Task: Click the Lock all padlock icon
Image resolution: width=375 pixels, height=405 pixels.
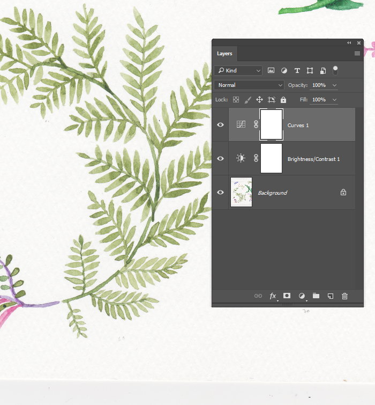Action: coord(283,100)
